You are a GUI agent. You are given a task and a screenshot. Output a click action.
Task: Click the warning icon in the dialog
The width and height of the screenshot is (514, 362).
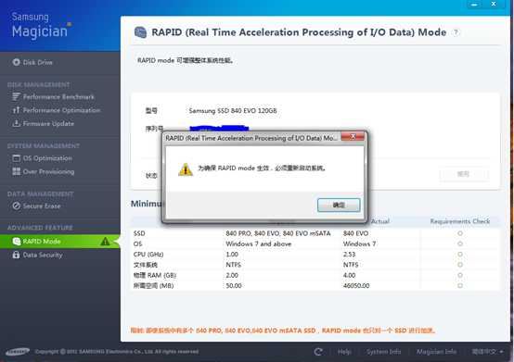pos(186,169)
